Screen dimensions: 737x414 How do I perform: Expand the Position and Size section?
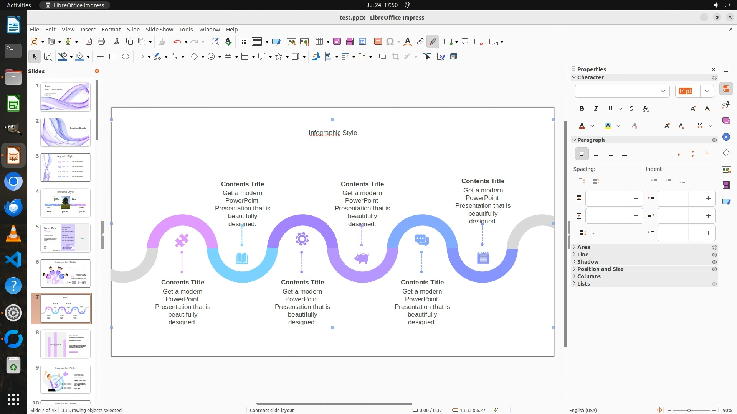click(600, 269)
